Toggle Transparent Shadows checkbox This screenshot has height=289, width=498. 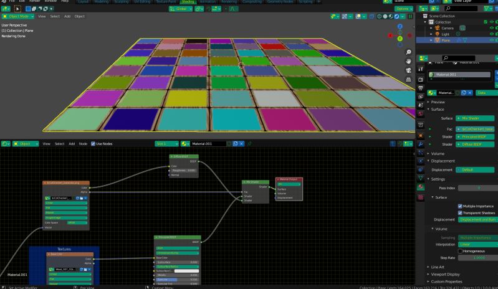coord(460,213)
